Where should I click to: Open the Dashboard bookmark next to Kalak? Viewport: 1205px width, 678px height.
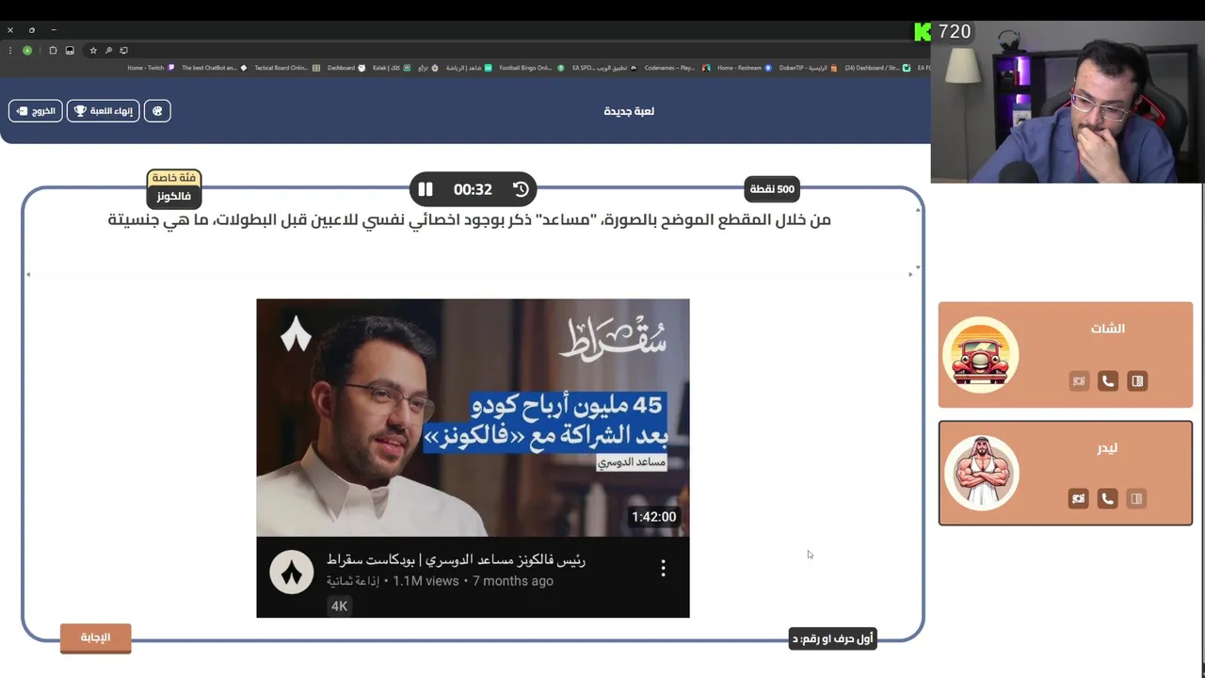click(346, 68)
